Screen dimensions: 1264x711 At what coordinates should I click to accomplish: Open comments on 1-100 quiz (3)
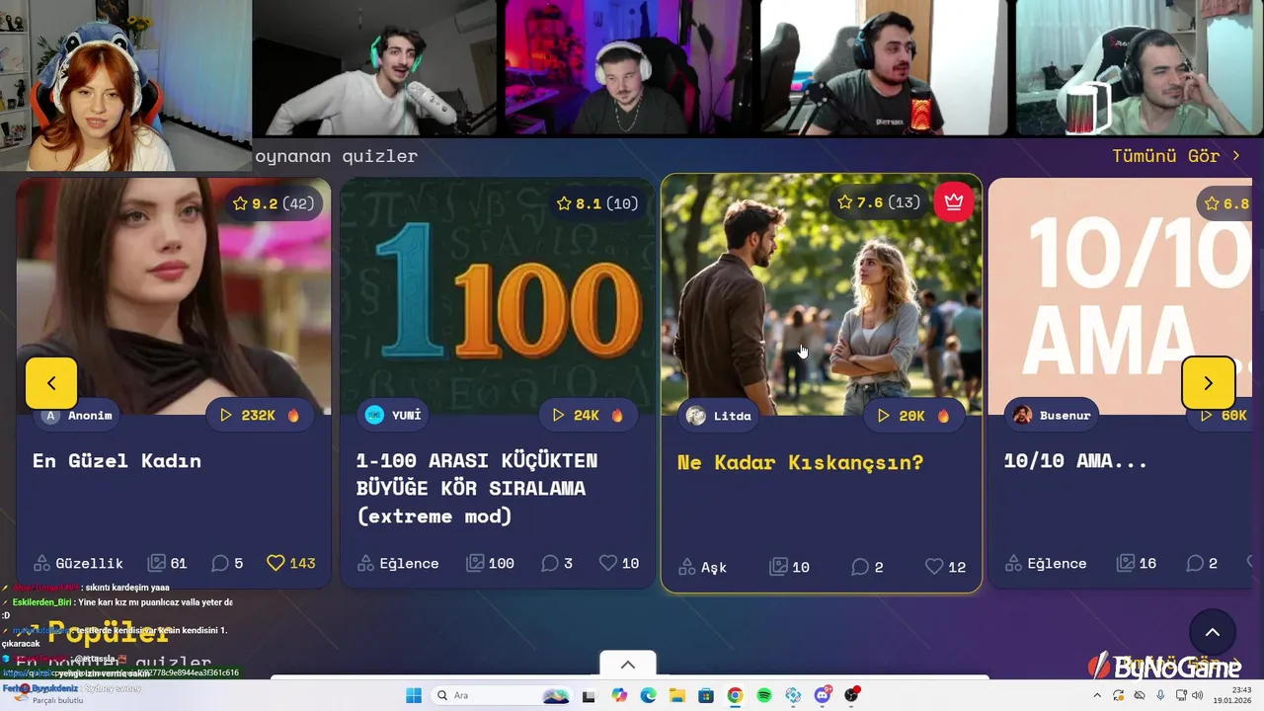557,563
